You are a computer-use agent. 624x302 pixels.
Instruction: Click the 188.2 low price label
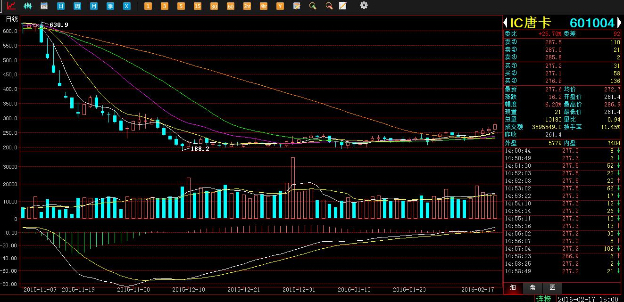point(200,148)
